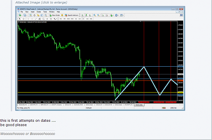The image size is (212, 140).
Task: Open the Window menu
Action: tap(52, 12)
